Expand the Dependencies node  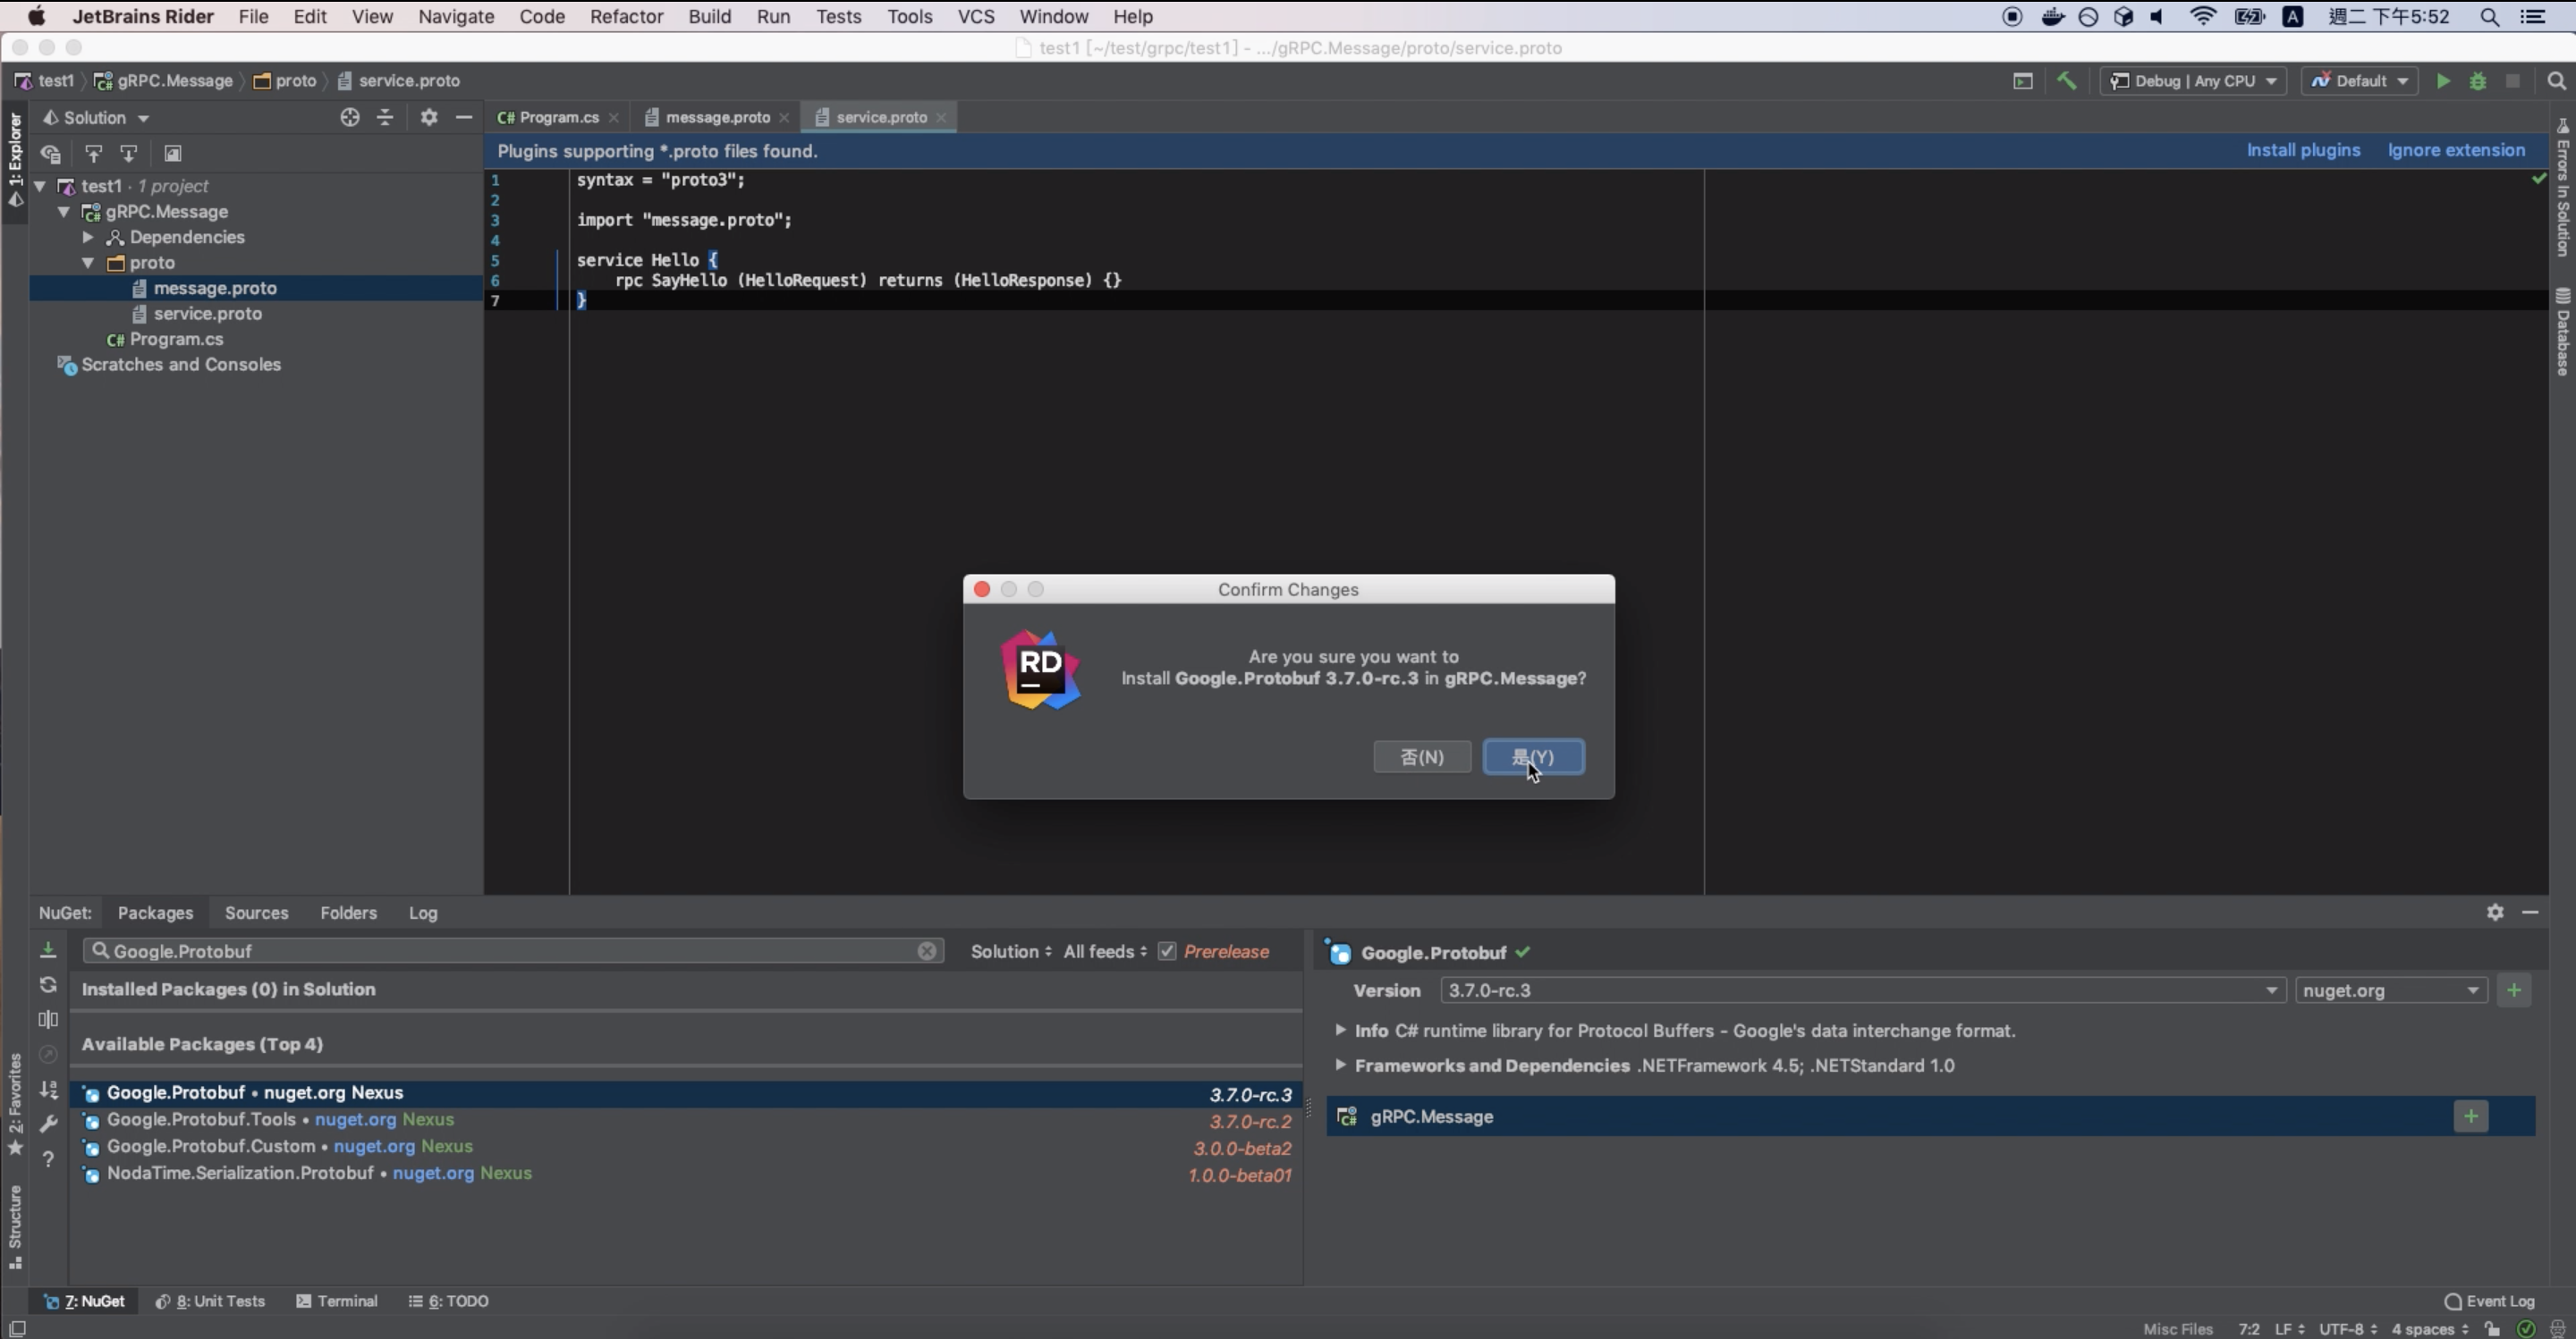point(88,237)
